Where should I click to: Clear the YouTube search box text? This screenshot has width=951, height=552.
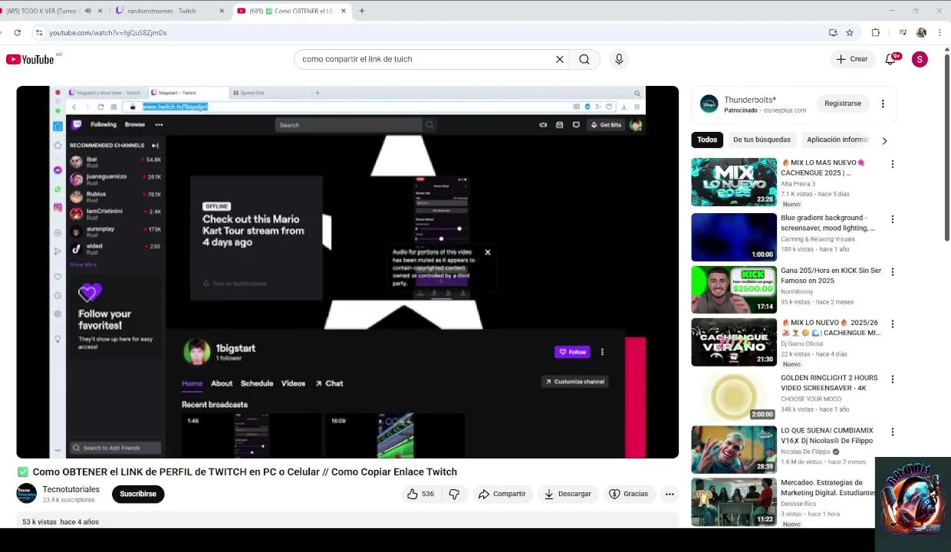(x=560, y=59)
